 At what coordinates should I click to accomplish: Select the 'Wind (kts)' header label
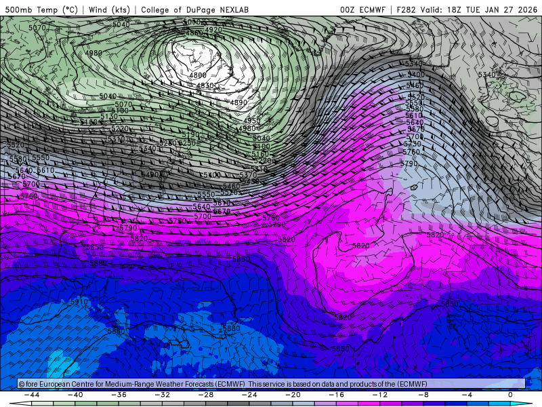[x=109, y=9]
